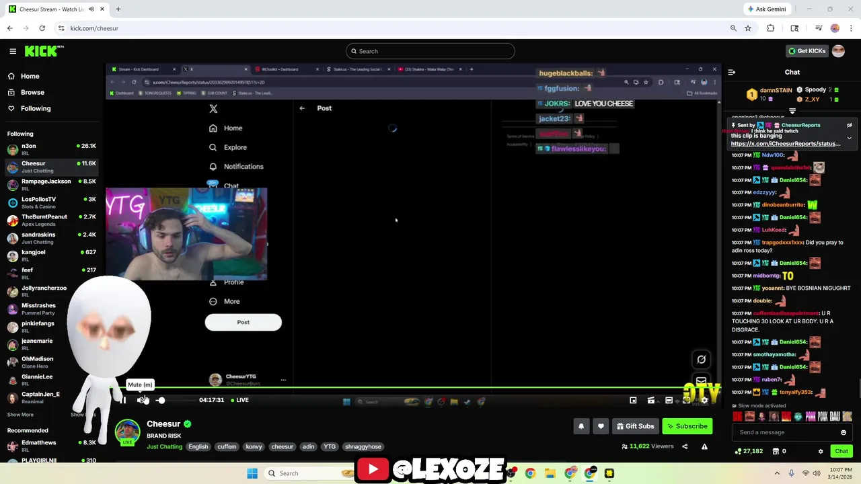
Task: Click the Get KICKs button
Action: (x=807, y=51)
